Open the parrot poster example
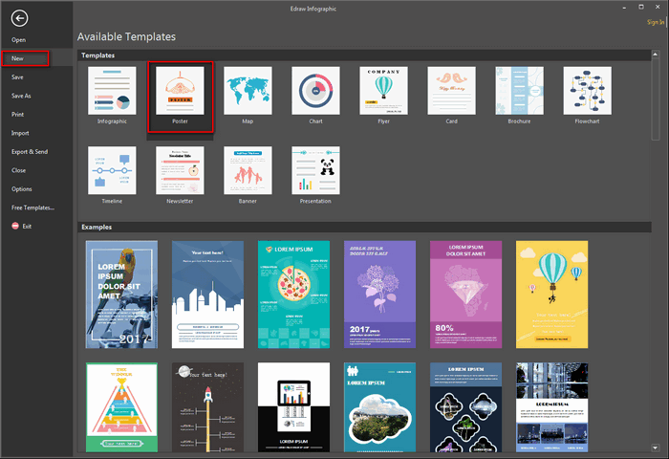Image resolution: width=669 pixels, height=459 pixels. point(121,295)
